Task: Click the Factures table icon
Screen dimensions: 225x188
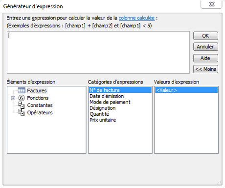Action: click(22, 90)
